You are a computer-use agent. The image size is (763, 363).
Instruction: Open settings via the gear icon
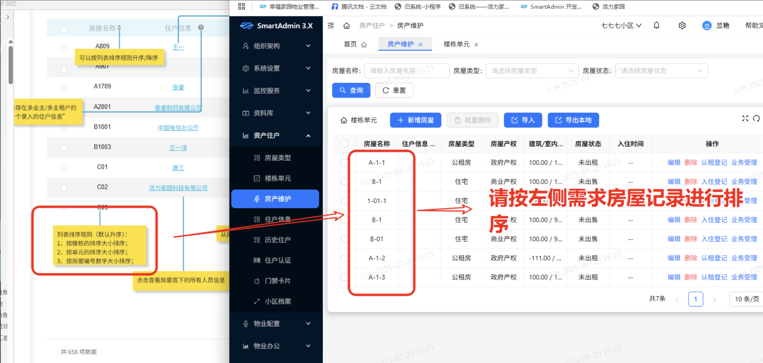pyautogui.click(x=682, y=26)
